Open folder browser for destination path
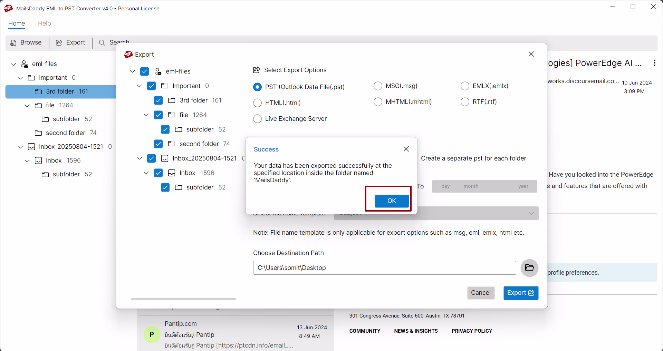Viewport: 663px width, 351px height. tap(529, 268)
